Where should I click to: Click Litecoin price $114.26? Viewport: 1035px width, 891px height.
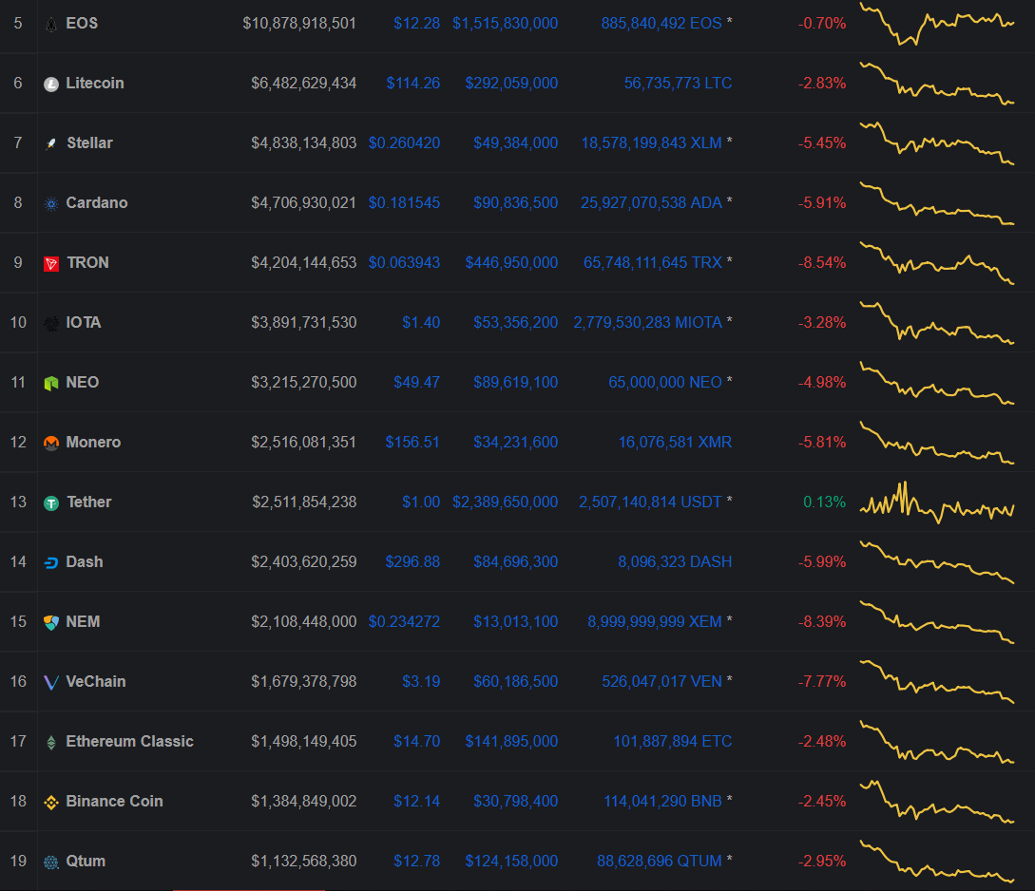coord(413,83)
